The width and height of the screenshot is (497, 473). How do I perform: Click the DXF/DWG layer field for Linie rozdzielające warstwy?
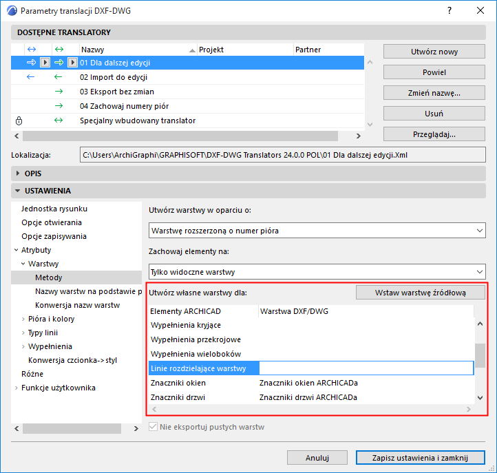tap(366, 368)
